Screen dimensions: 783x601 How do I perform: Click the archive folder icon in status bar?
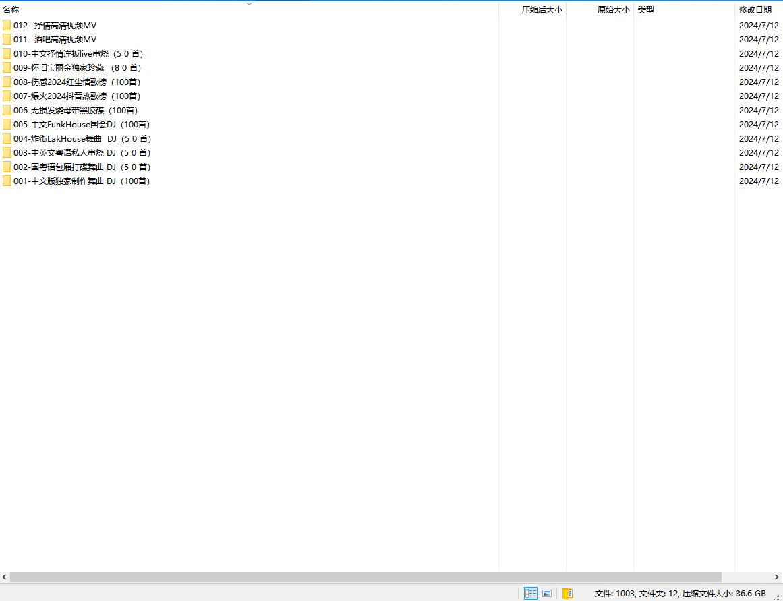pos(567,594)
